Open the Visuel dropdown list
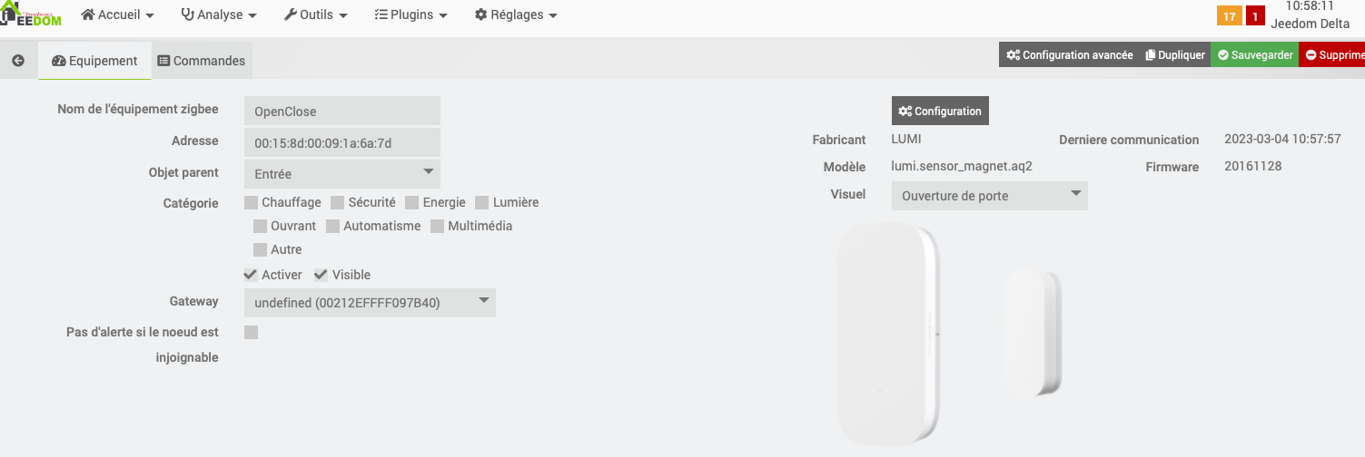 click(989, 196)
